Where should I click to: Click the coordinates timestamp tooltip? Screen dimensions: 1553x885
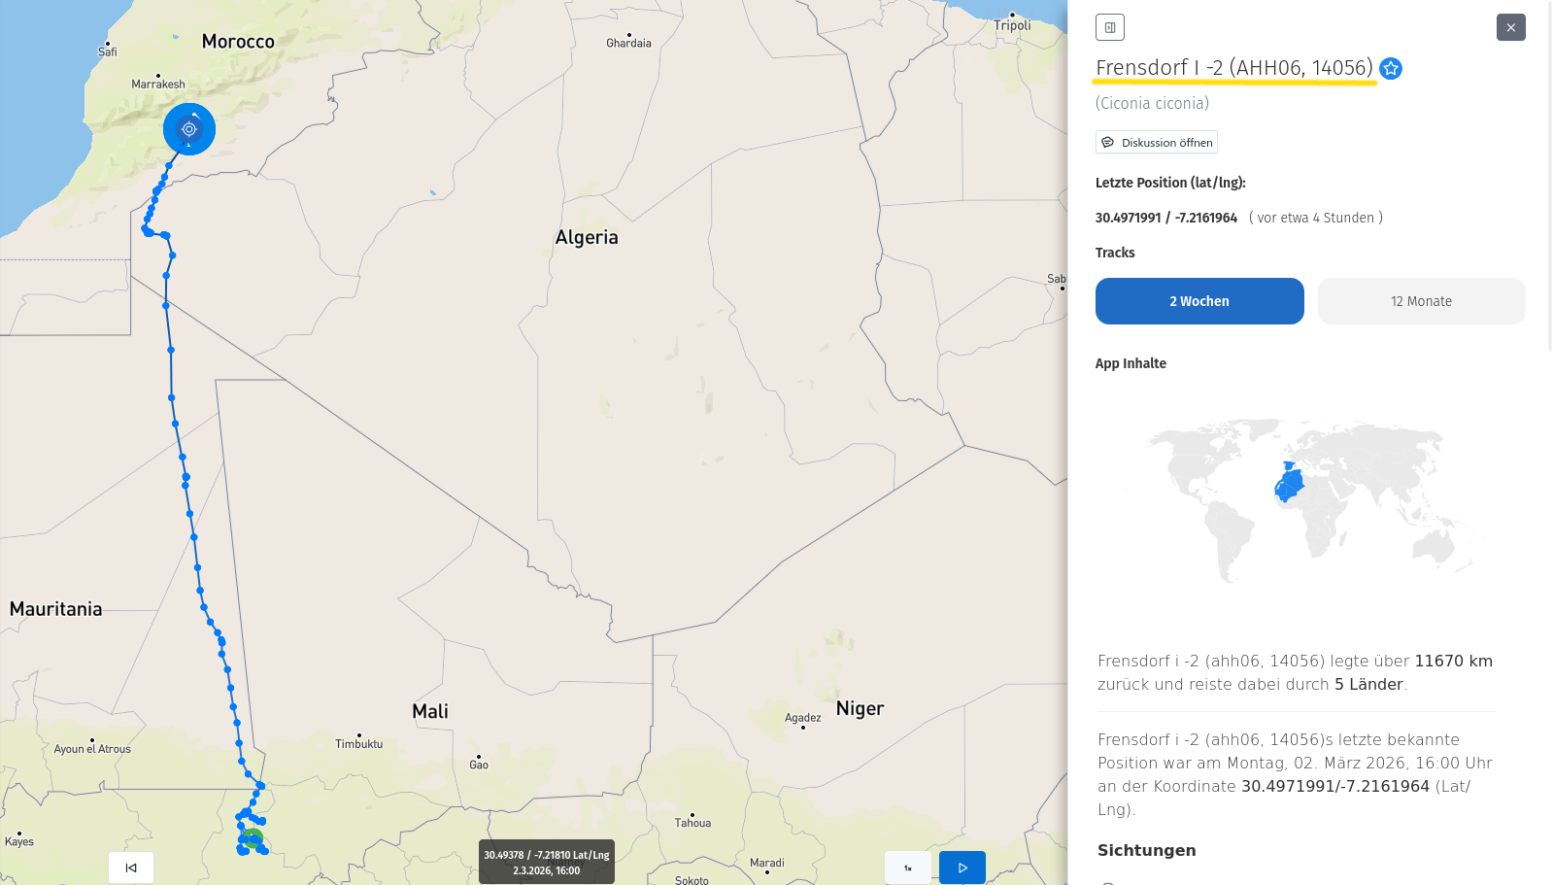click(x=546, y=862)
